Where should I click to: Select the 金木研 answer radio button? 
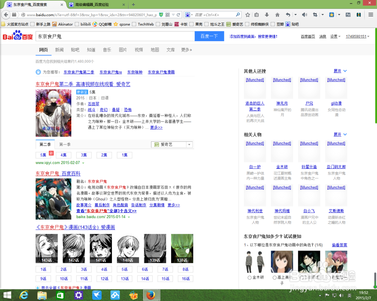click(250, 277)
